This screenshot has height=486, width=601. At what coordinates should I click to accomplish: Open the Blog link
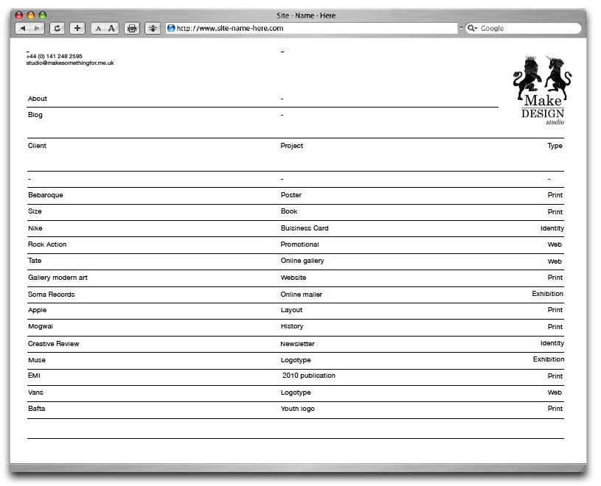(35, 115)
